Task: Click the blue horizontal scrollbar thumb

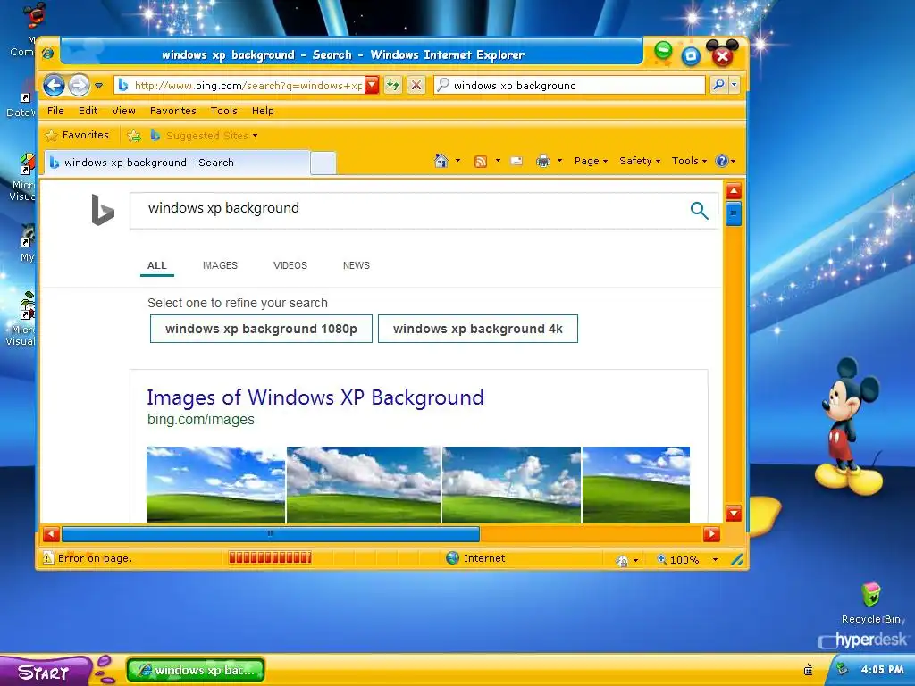Action: tap(271, 534)
